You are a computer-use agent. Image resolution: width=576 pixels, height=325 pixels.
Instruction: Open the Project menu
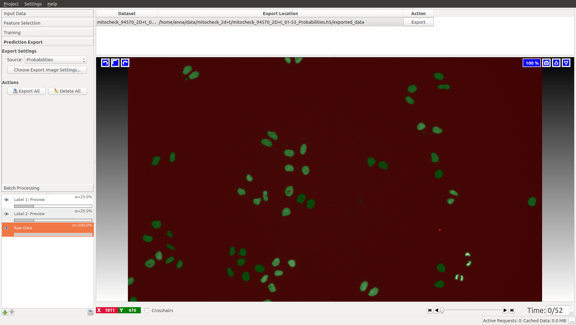11,4
